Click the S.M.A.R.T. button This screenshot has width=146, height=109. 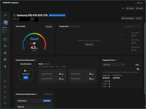pyautogui.click(x=49, y=27)
